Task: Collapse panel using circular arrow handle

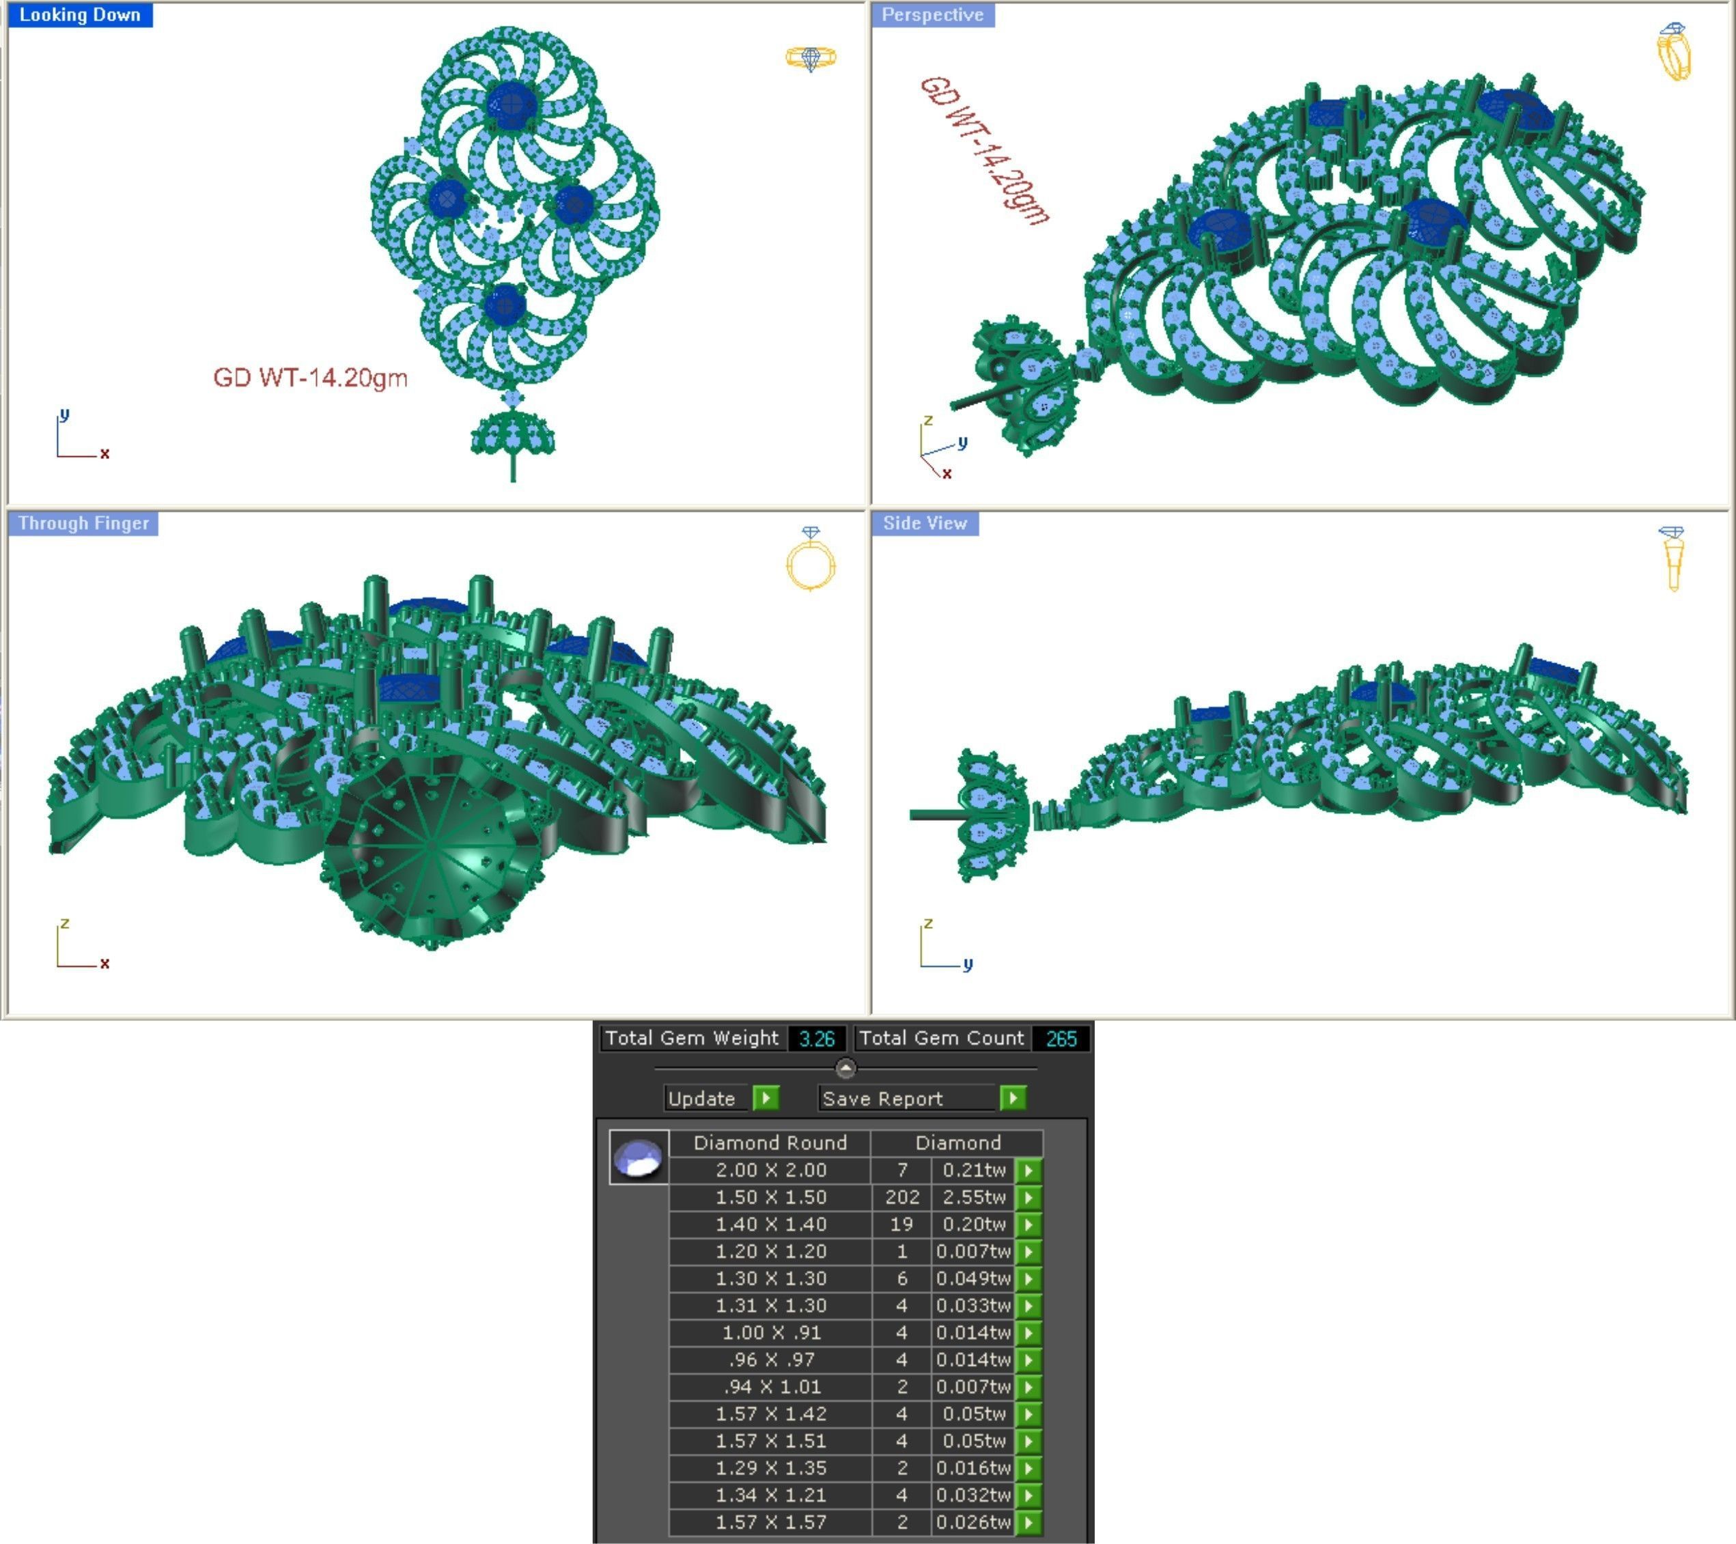Action: tap(845, 1067)
